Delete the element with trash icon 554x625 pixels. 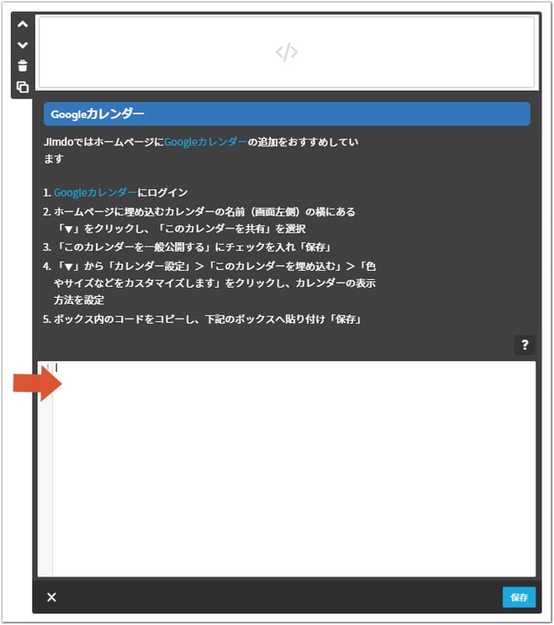[23, 66]
